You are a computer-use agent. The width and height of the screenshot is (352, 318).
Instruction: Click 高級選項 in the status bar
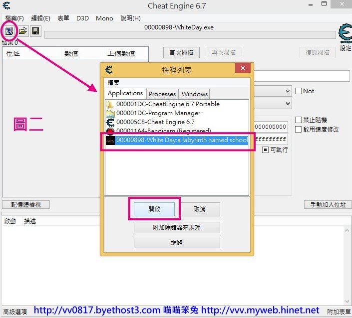pyautogui.click(x=15, y=312)
